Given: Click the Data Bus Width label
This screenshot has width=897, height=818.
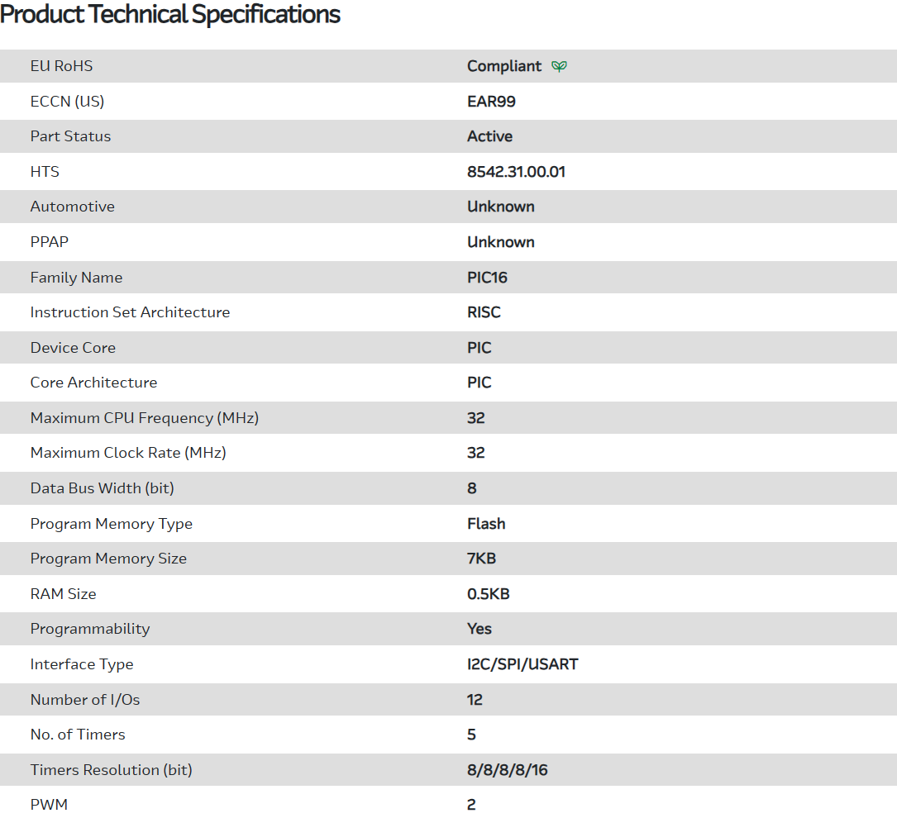Looking at the screenshot, I should pyautogui.click(x=102, y=488).
